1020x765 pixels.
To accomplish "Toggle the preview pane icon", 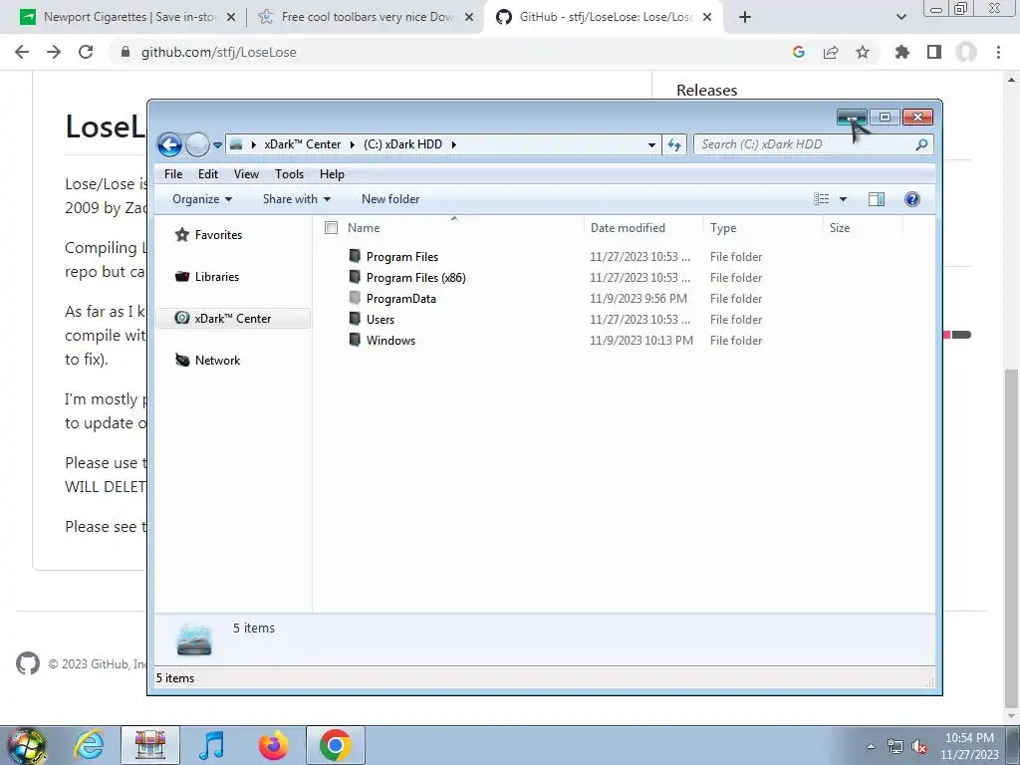I will coord(877,199).
